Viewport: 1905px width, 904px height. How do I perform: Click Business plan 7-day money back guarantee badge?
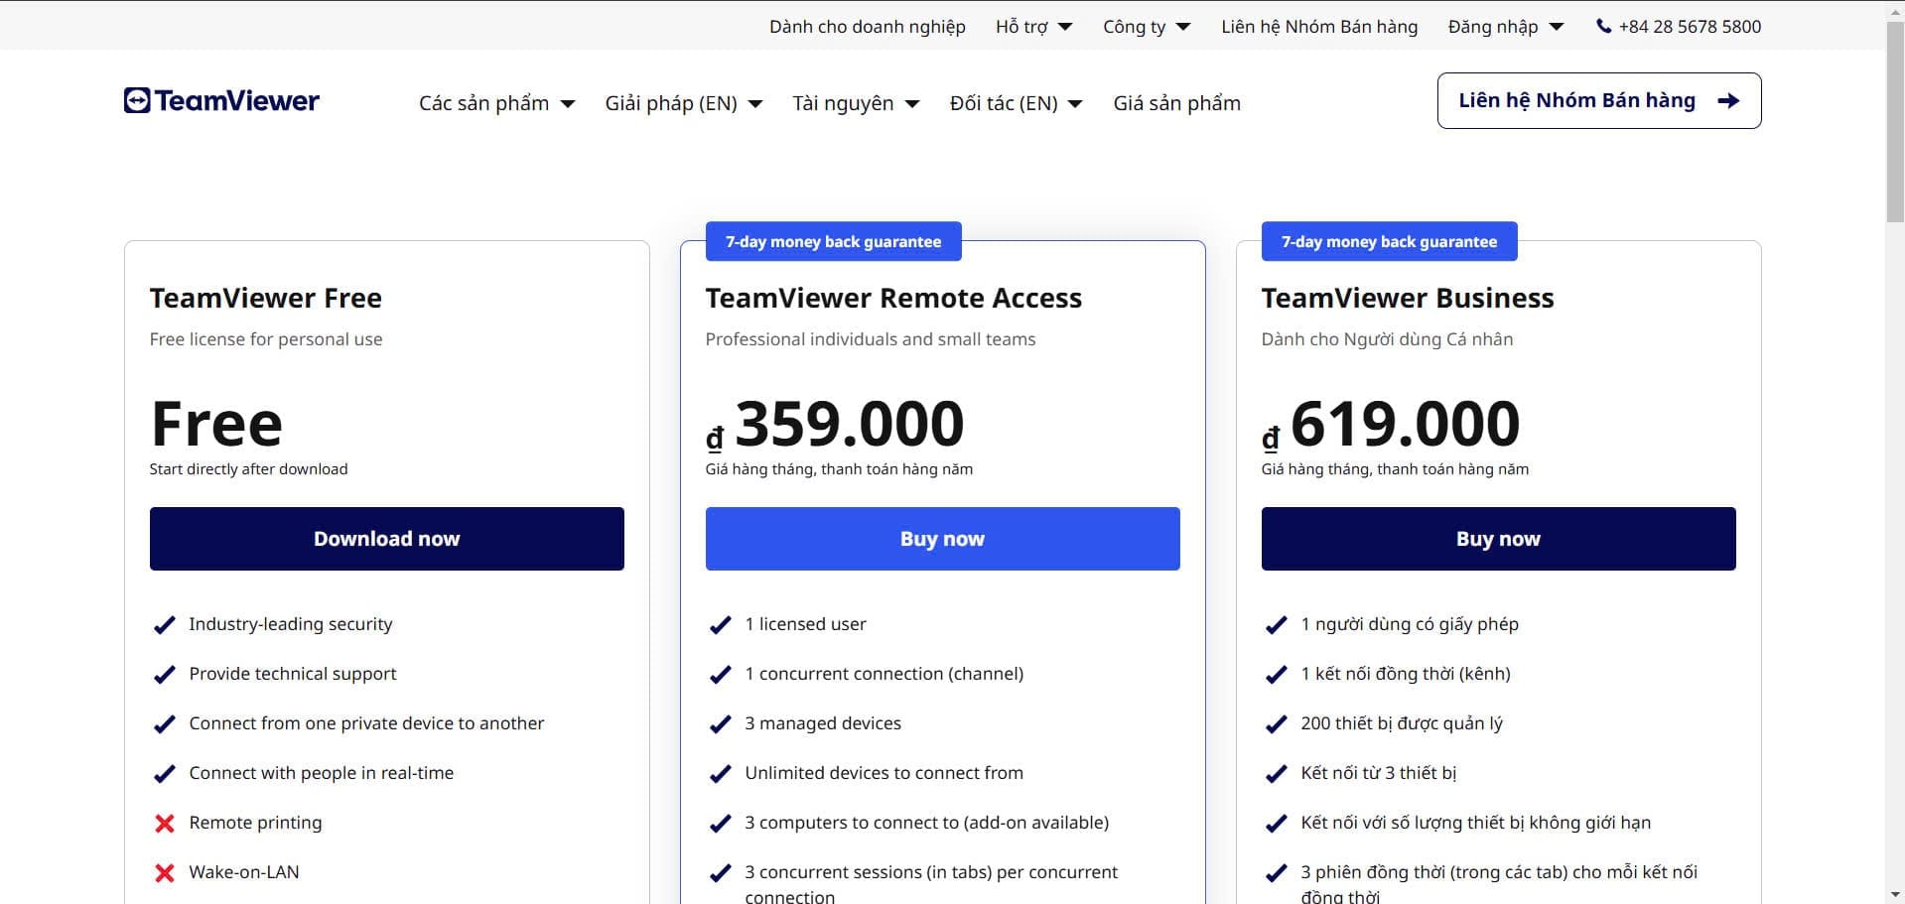(1390, 241)
